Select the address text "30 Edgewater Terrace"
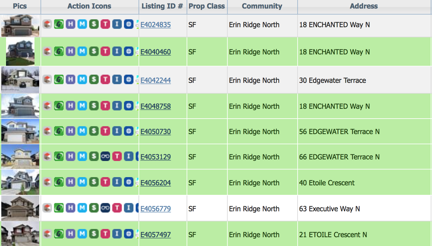The height and width of the screenshot is (246, 432). click(332, 80)
